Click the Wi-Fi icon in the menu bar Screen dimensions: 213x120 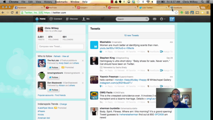click(x=148, y=2)
